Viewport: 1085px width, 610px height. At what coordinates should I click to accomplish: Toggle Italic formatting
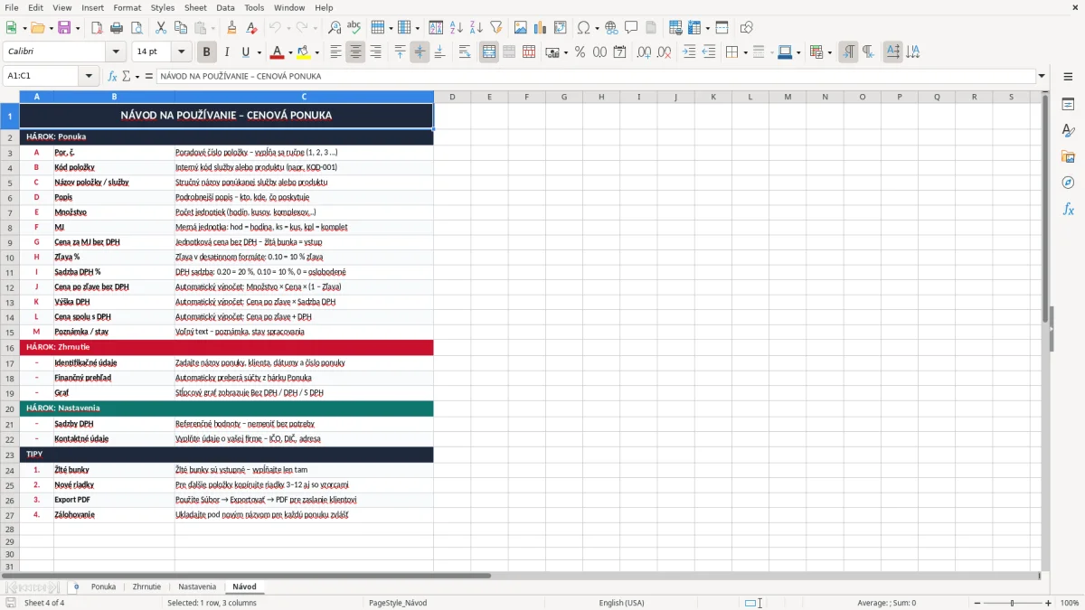[226, 52]
